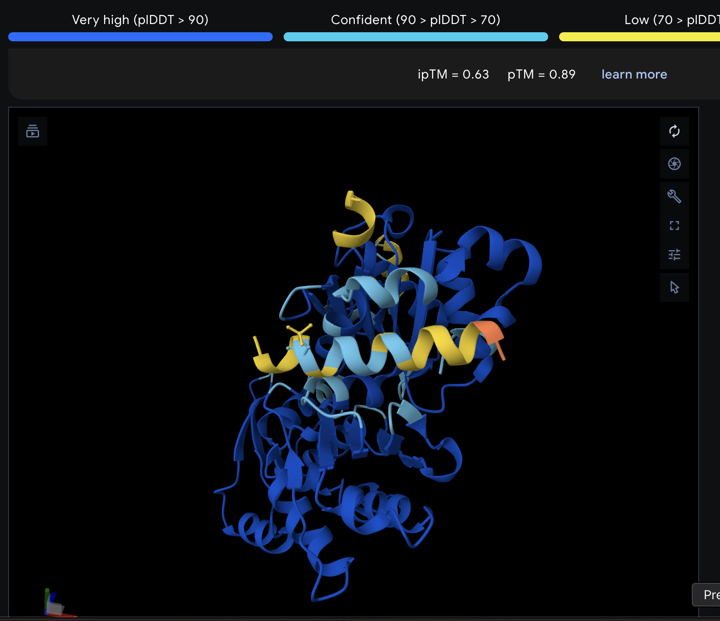
Task: Select the 'Confident (90 > plDDT > 70)' label
Action: pos(415,20)
